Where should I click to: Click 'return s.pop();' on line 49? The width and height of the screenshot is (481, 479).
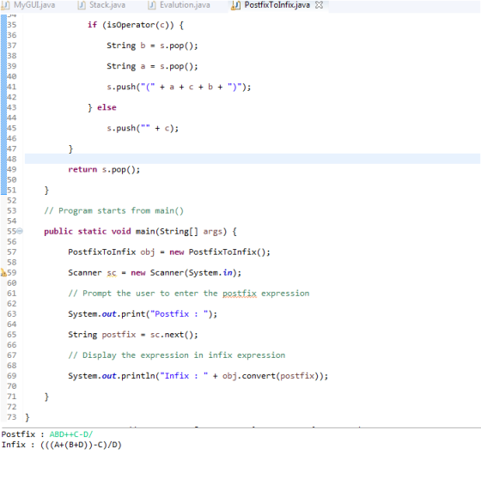tap(104, 170)
